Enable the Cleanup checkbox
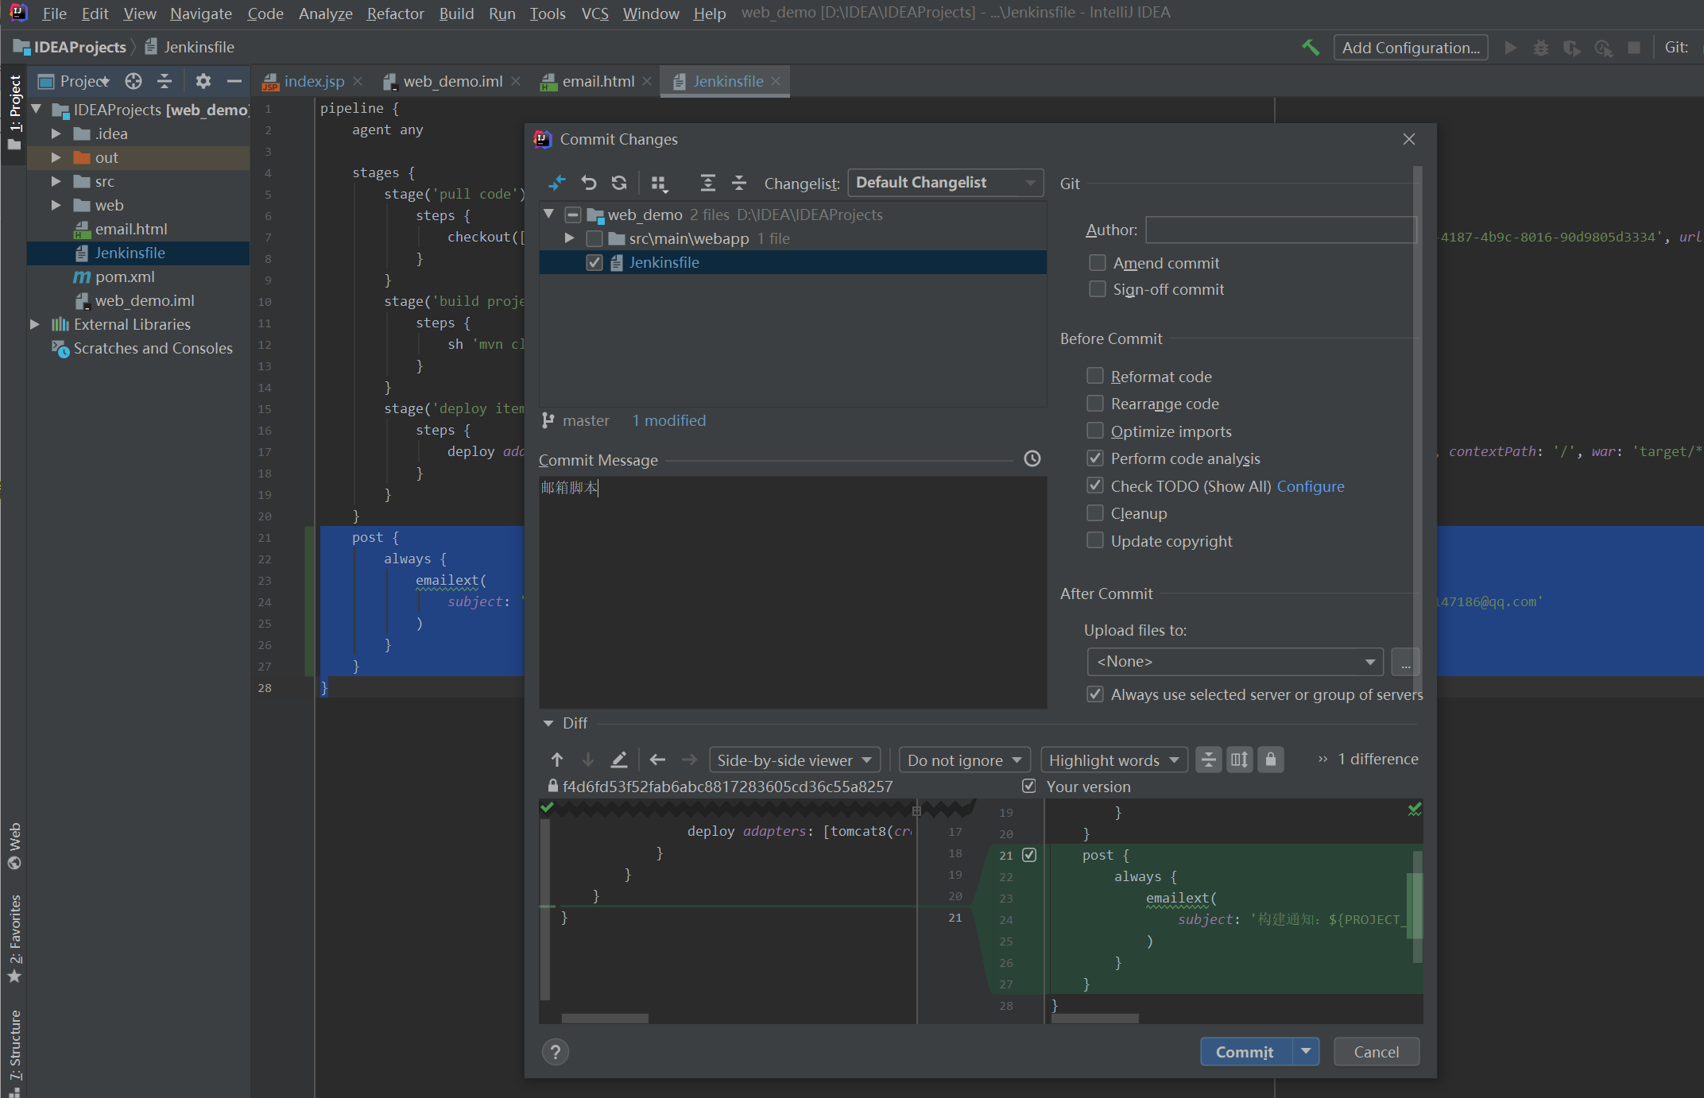Image resolution: width=1704 pixels, height=1098 pixels. click(1095, 512)
